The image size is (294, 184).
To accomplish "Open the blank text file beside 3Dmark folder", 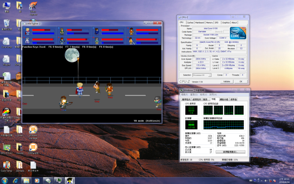I will pos(33,166).
